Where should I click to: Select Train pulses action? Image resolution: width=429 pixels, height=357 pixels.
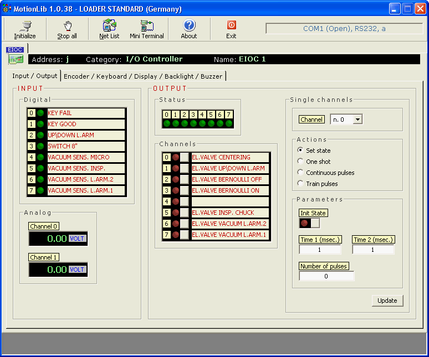coord(300,184)
